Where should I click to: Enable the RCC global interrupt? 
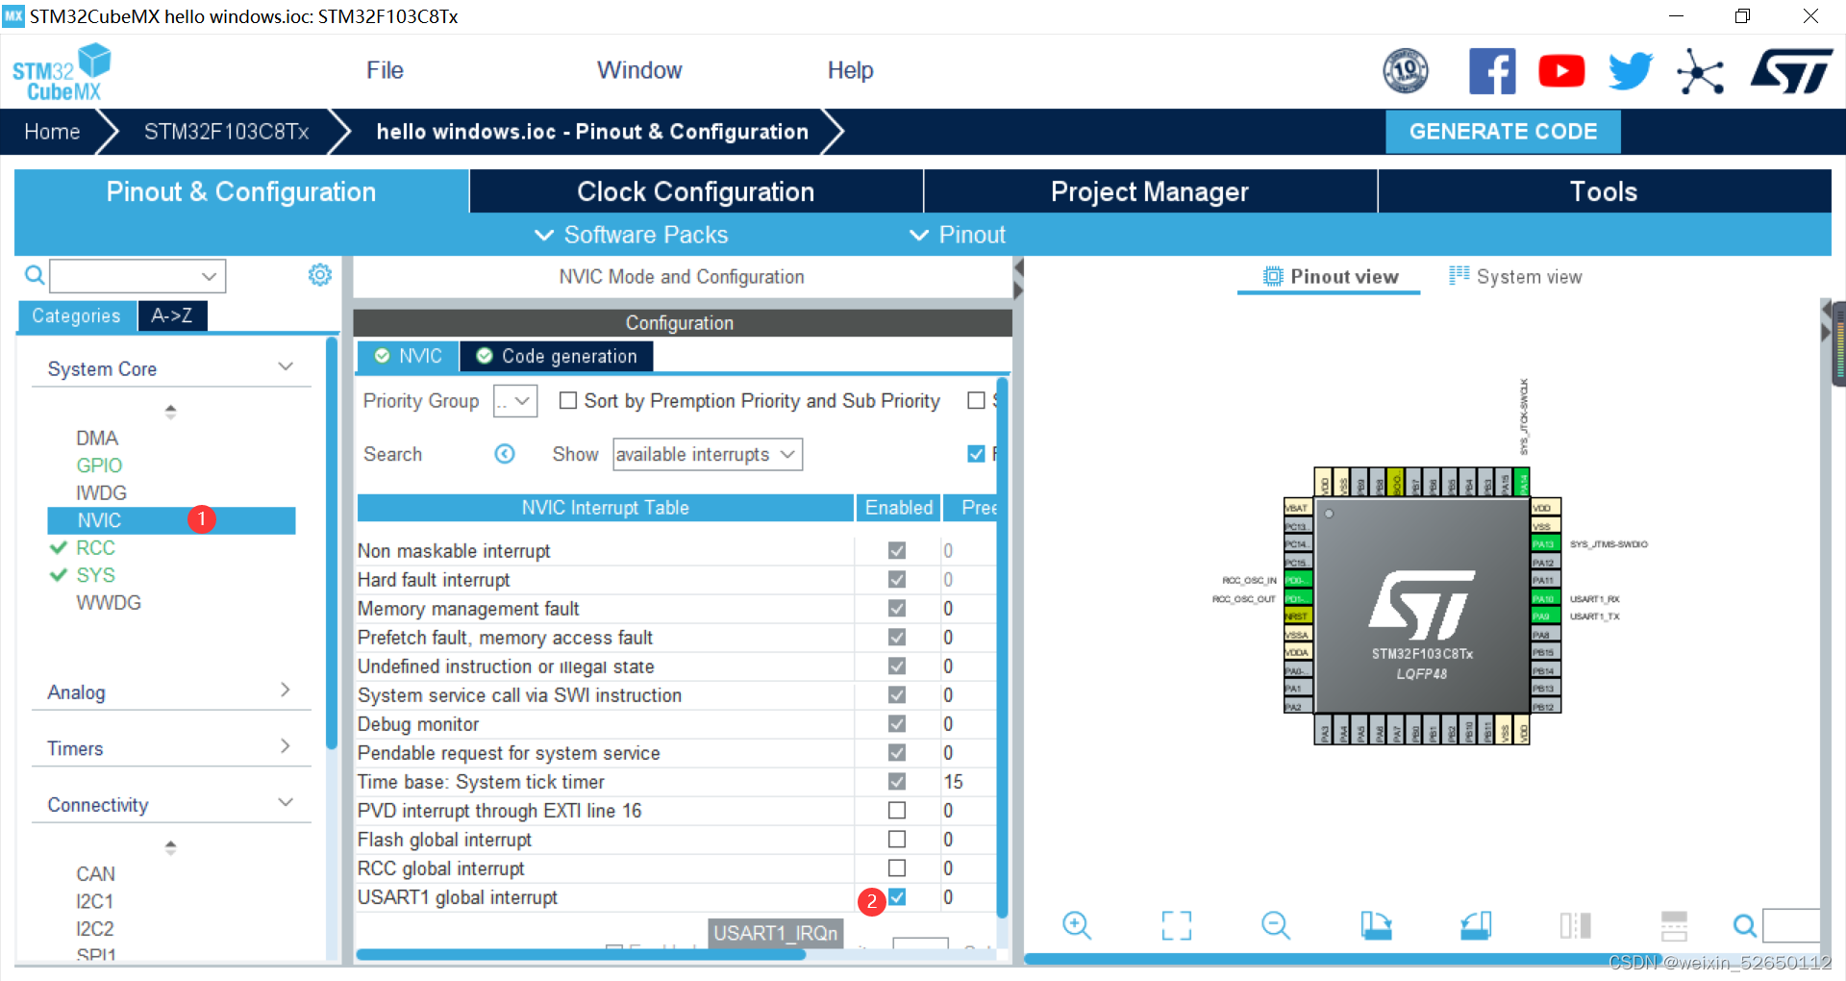tap(897, 868)
